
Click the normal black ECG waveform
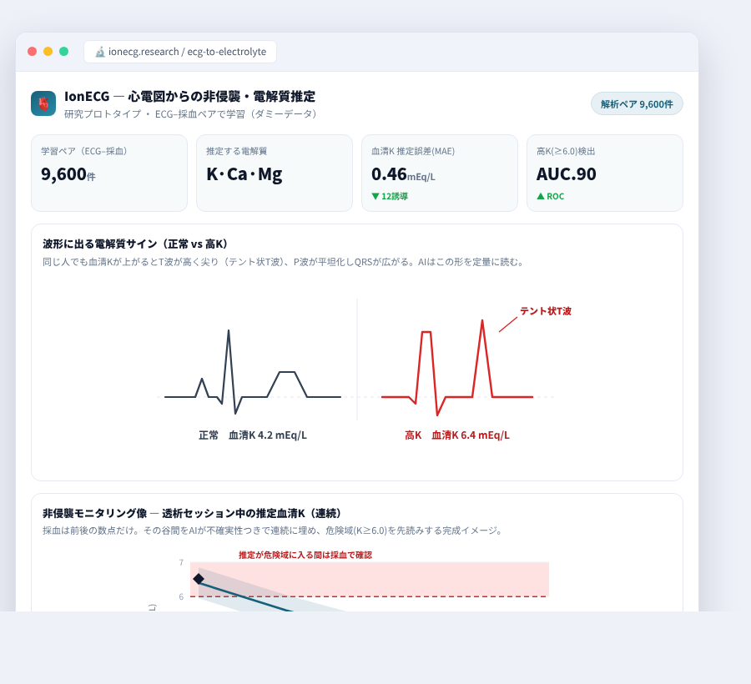[x=252, y=372]
